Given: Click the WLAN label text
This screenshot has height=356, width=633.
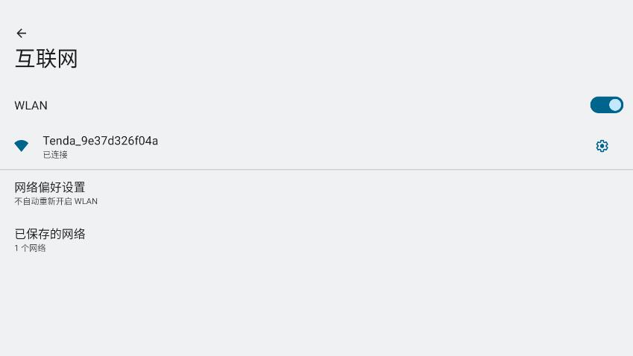Looking at the screenshot, I should pos(31,106).
